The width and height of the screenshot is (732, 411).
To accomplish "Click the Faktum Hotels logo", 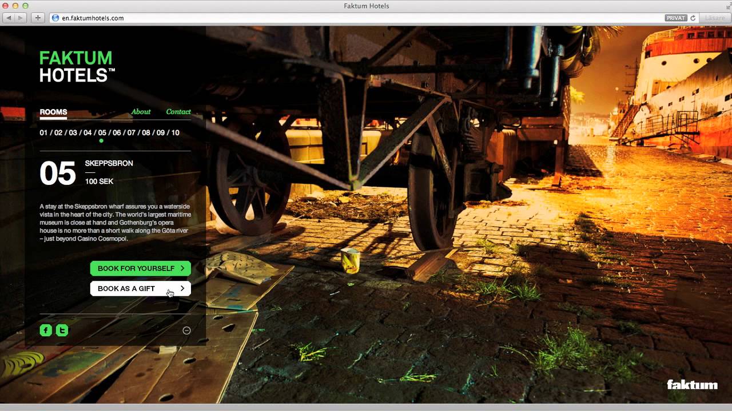I will (x=77, y=66).
